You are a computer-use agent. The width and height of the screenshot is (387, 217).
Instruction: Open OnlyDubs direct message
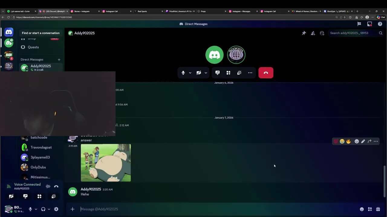(x=41, y=167)
